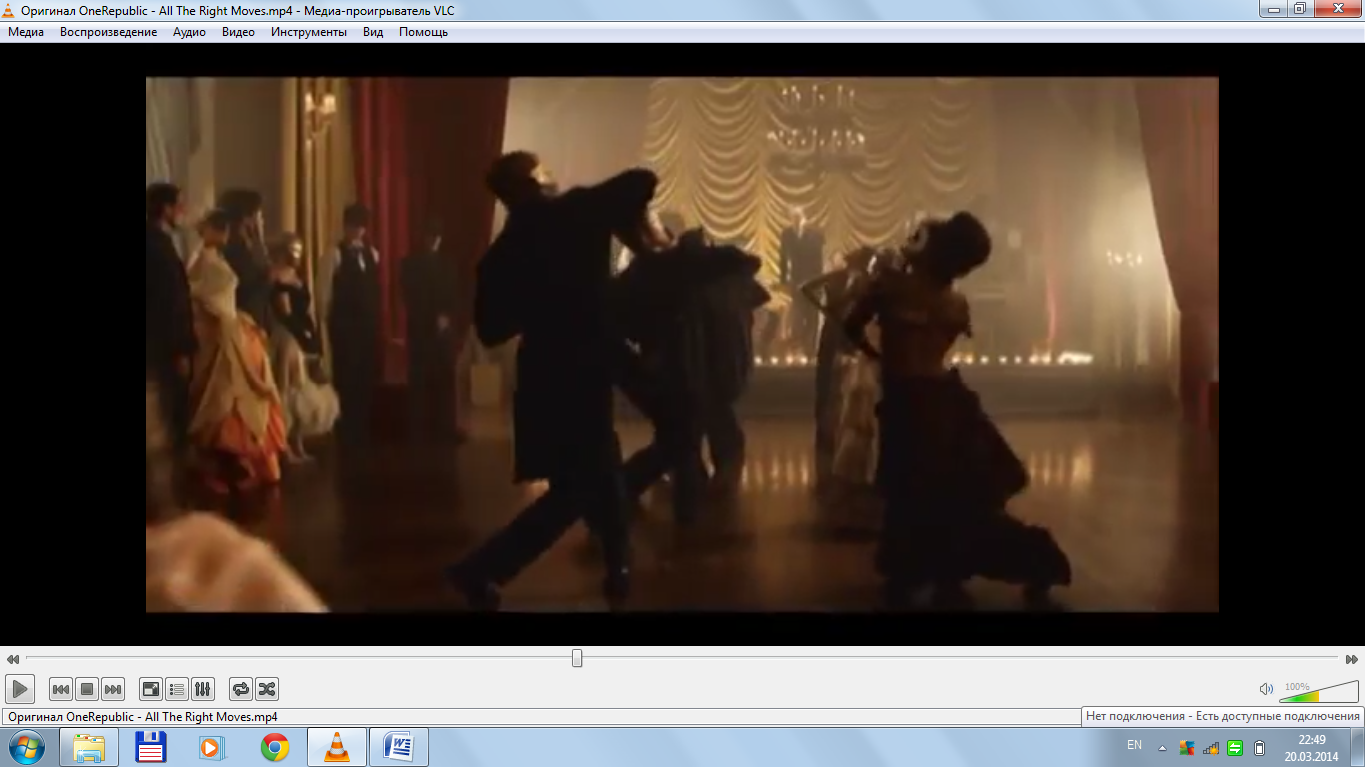
Task: Toggle shuffle random playback
Action: click(267, 689)
